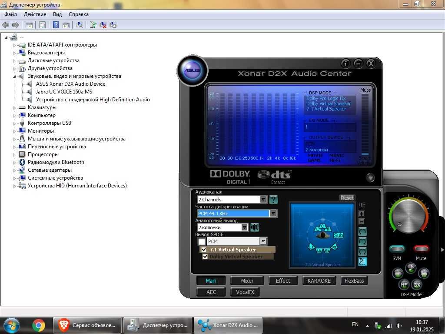Open the Файл menu
445x334 pixels.
(10, 14)
